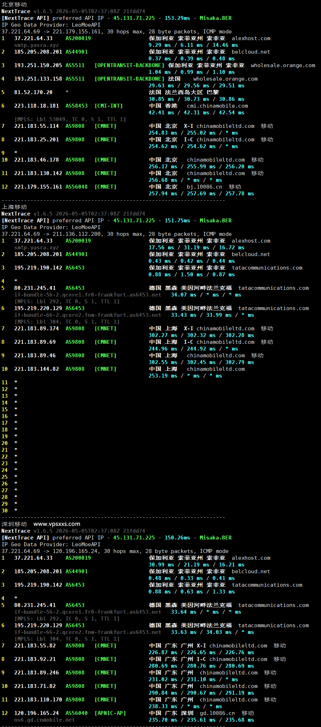
Task: Select the 34.07 ms latency value
Action: [184, 295]
